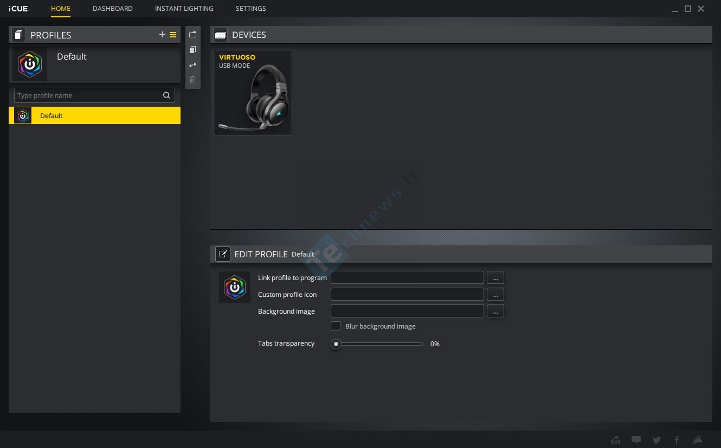This screenshot has width=721, height=448.
Task: Copy the profile using the duplicate icon
Action: pos(192,50)
